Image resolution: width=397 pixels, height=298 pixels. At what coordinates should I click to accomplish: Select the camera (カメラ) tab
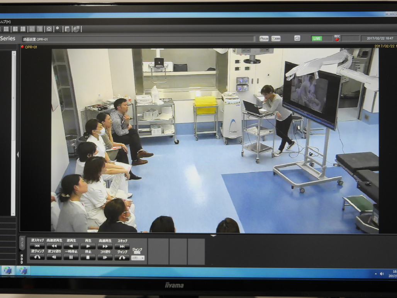point(22,242)
